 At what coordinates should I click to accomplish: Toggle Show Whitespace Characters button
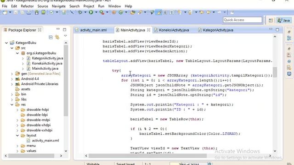(171, 12)
